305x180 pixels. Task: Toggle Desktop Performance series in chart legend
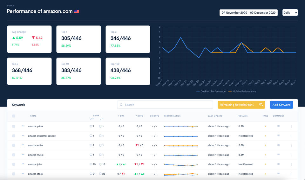[x=211, y=92]
